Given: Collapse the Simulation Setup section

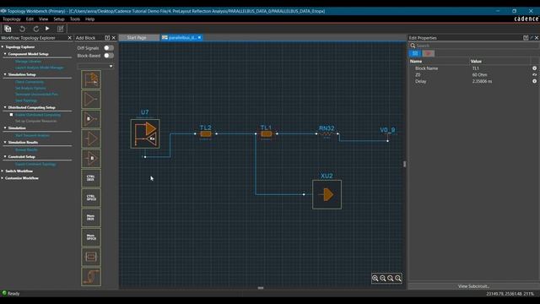Looking at the screenshot, I should (x=5, y=74).
